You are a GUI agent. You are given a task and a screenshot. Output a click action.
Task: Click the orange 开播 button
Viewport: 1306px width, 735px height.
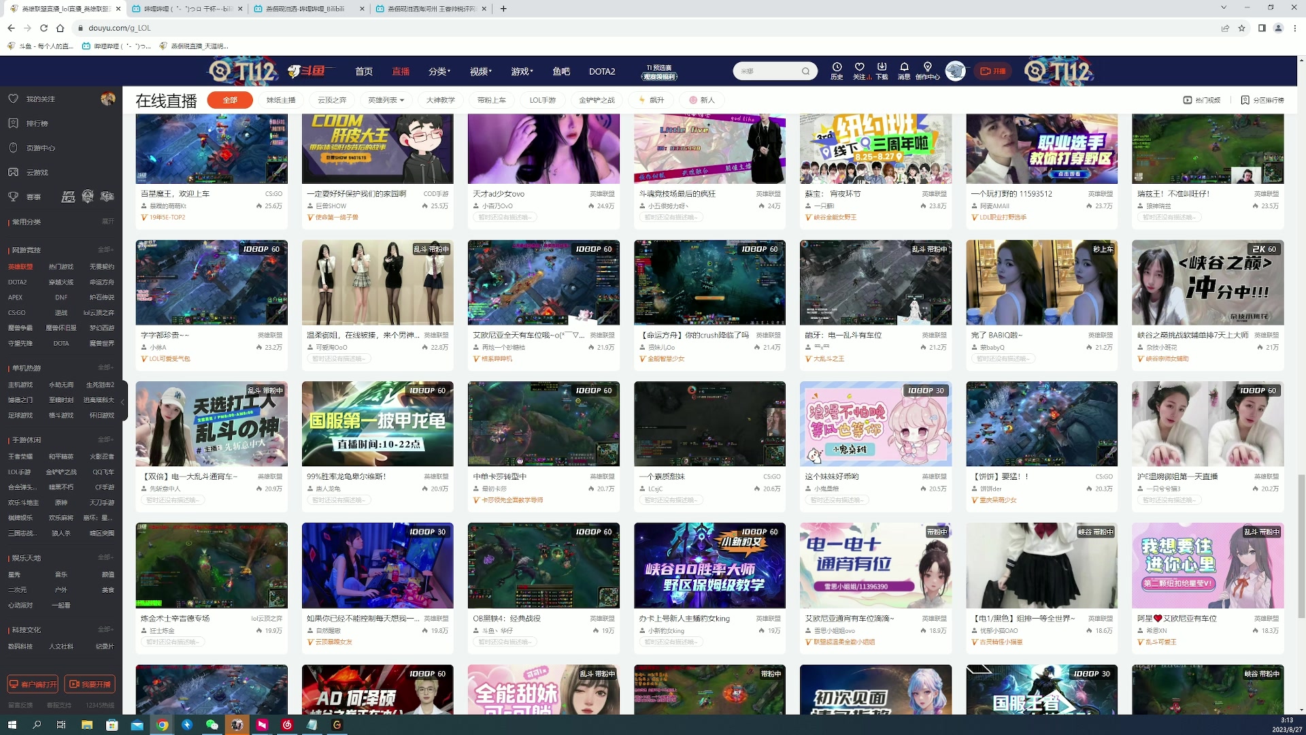click(994, 71)
